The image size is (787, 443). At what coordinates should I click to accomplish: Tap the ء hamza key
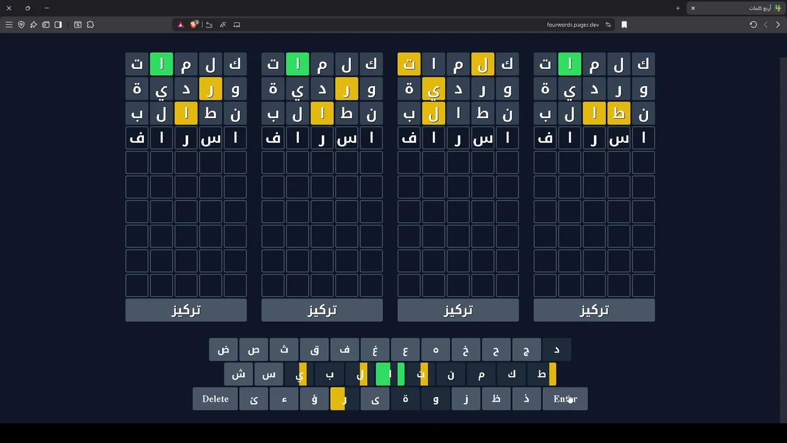pyautogui.click(x=284, y=399)
